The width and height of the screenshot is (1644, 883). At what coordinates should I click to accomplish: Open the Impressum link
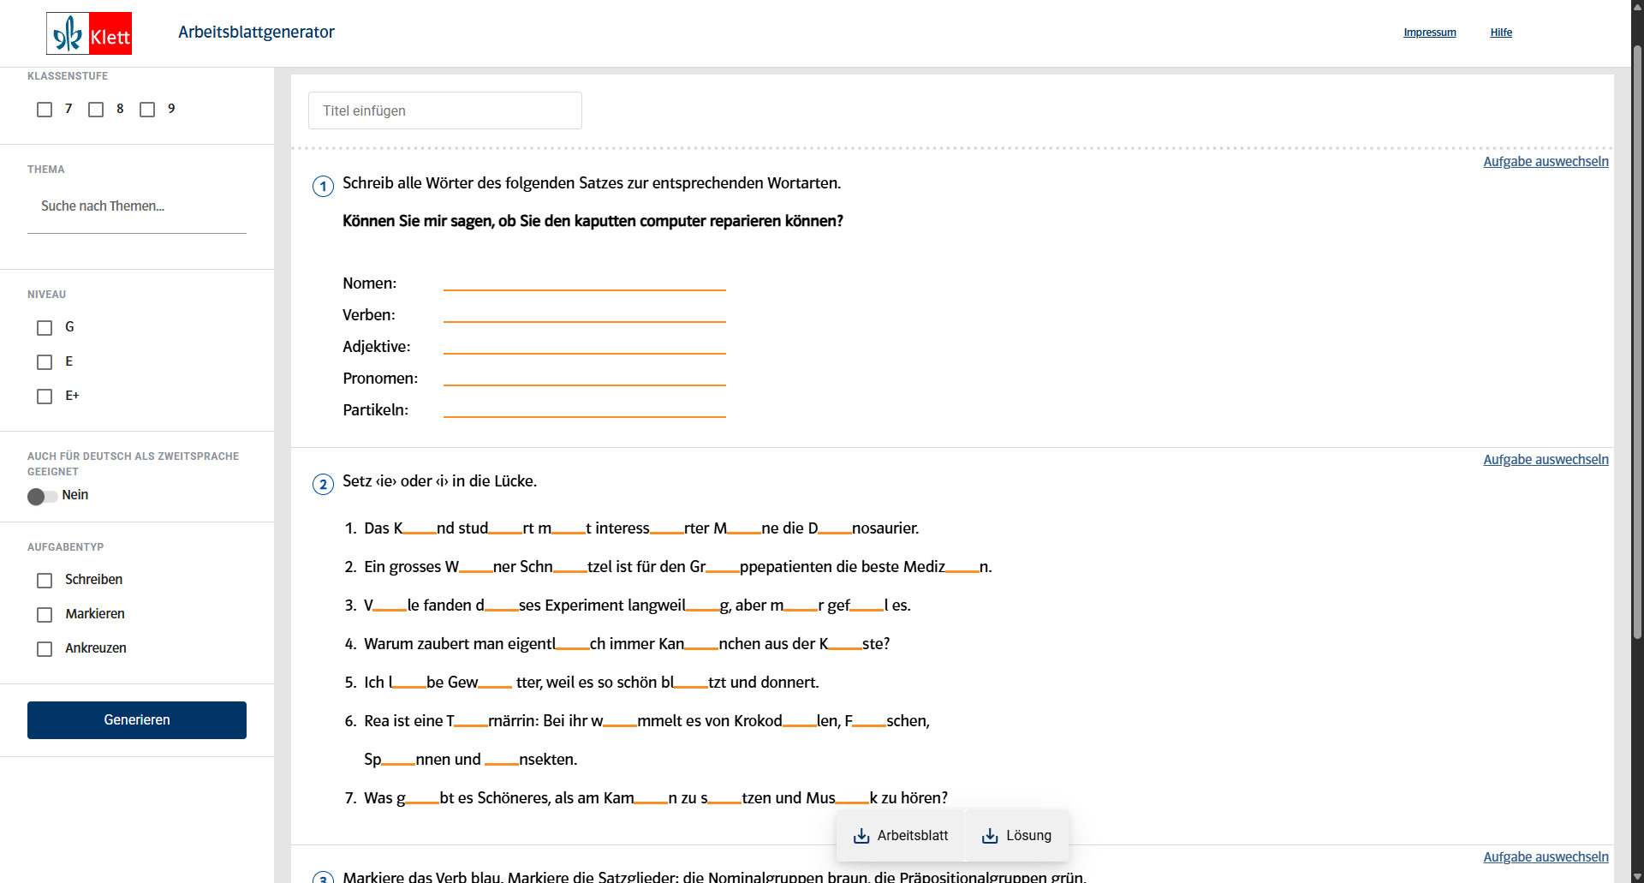pyautogui.click(x=1429, y=33)
